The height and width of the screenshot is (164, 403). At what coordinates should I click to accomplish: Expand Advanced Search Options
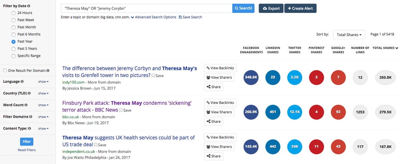pyautogui.click(x=153, y=17)
